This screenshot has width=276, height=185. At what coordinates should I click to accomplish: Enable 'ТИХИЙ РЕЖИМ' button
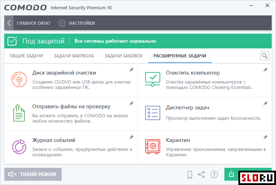coord(33,174)
